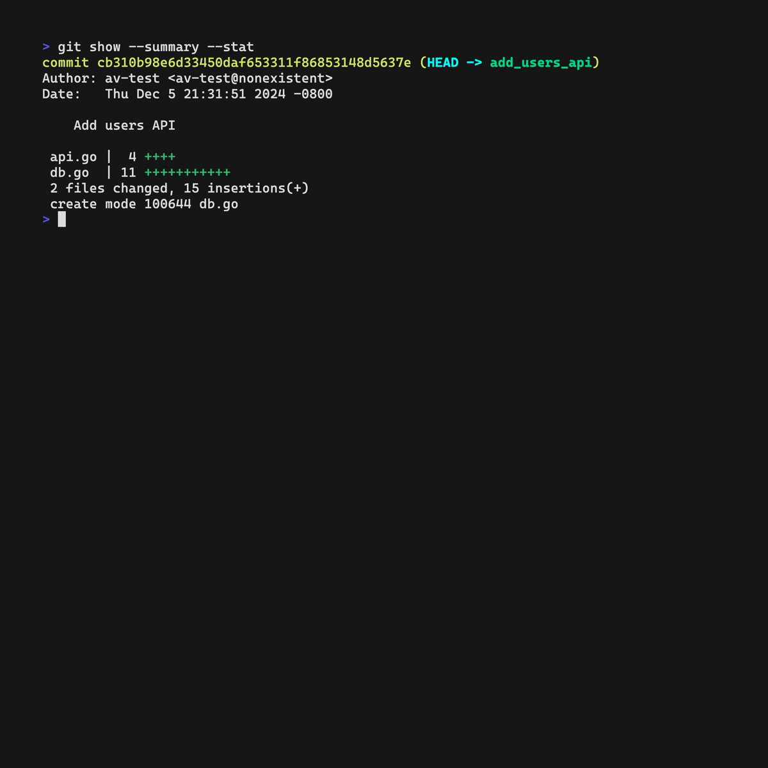This screenshot has width=768, height=768.
Task: Click the prompt arrow before git show
Action: pos(46,47)
